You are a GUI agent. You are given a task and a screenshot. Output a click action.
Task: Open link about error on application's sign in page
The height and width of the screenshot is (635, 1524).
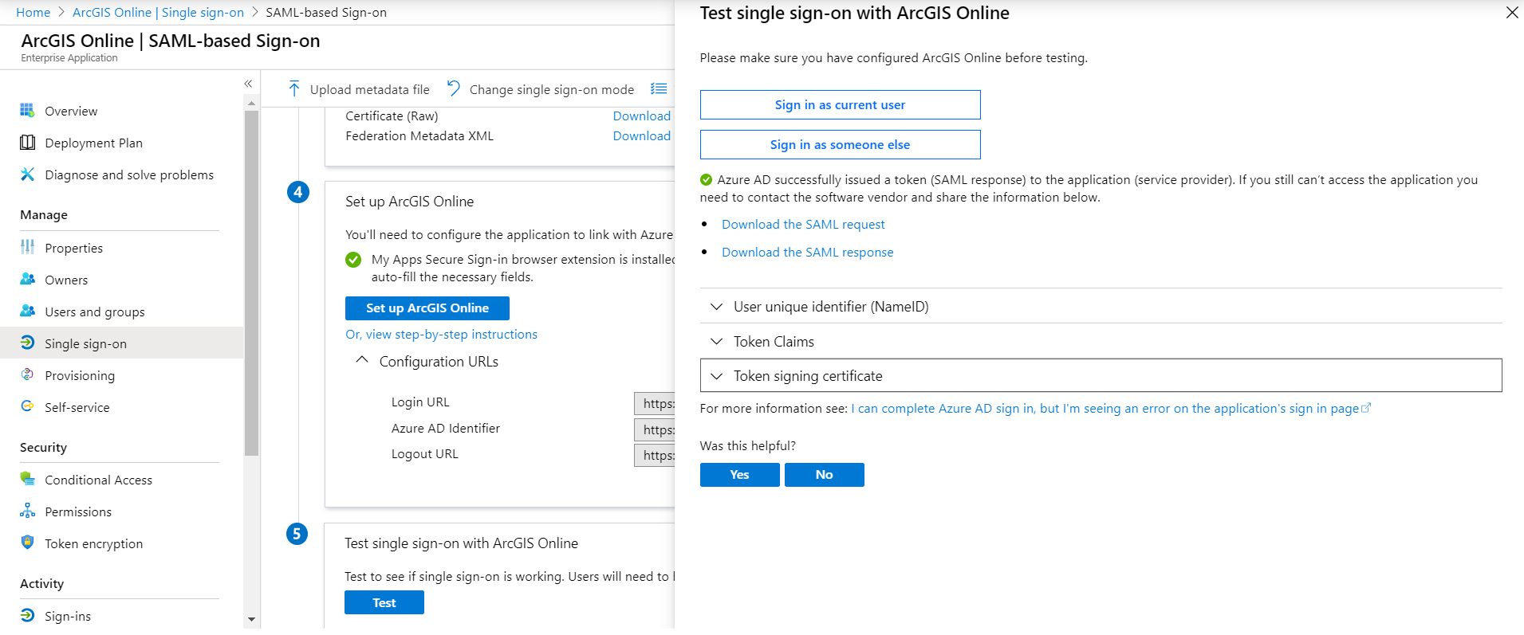(x=1105, y=408)
